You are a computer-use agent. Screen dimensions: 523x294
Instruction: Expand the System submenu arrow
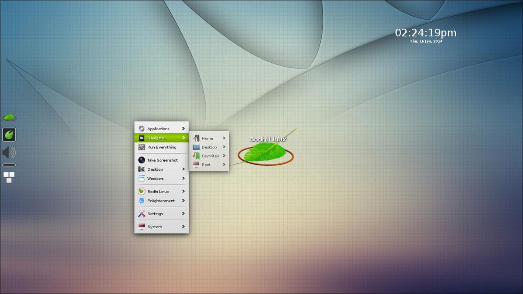[183, 226]
